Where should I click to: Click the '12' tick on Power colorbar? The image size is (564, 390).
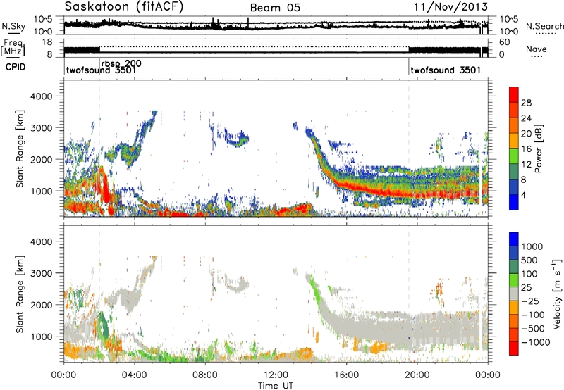point(526,165)
